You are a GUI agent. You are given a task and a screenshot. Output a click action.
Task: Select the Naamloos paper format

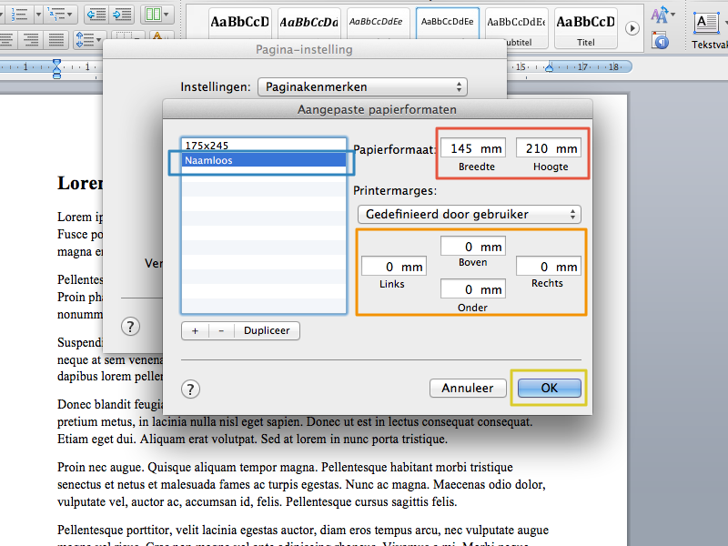264,160
